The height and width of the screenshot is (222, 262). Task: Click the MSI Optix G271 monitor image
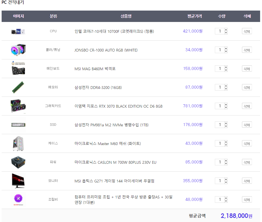18,181
